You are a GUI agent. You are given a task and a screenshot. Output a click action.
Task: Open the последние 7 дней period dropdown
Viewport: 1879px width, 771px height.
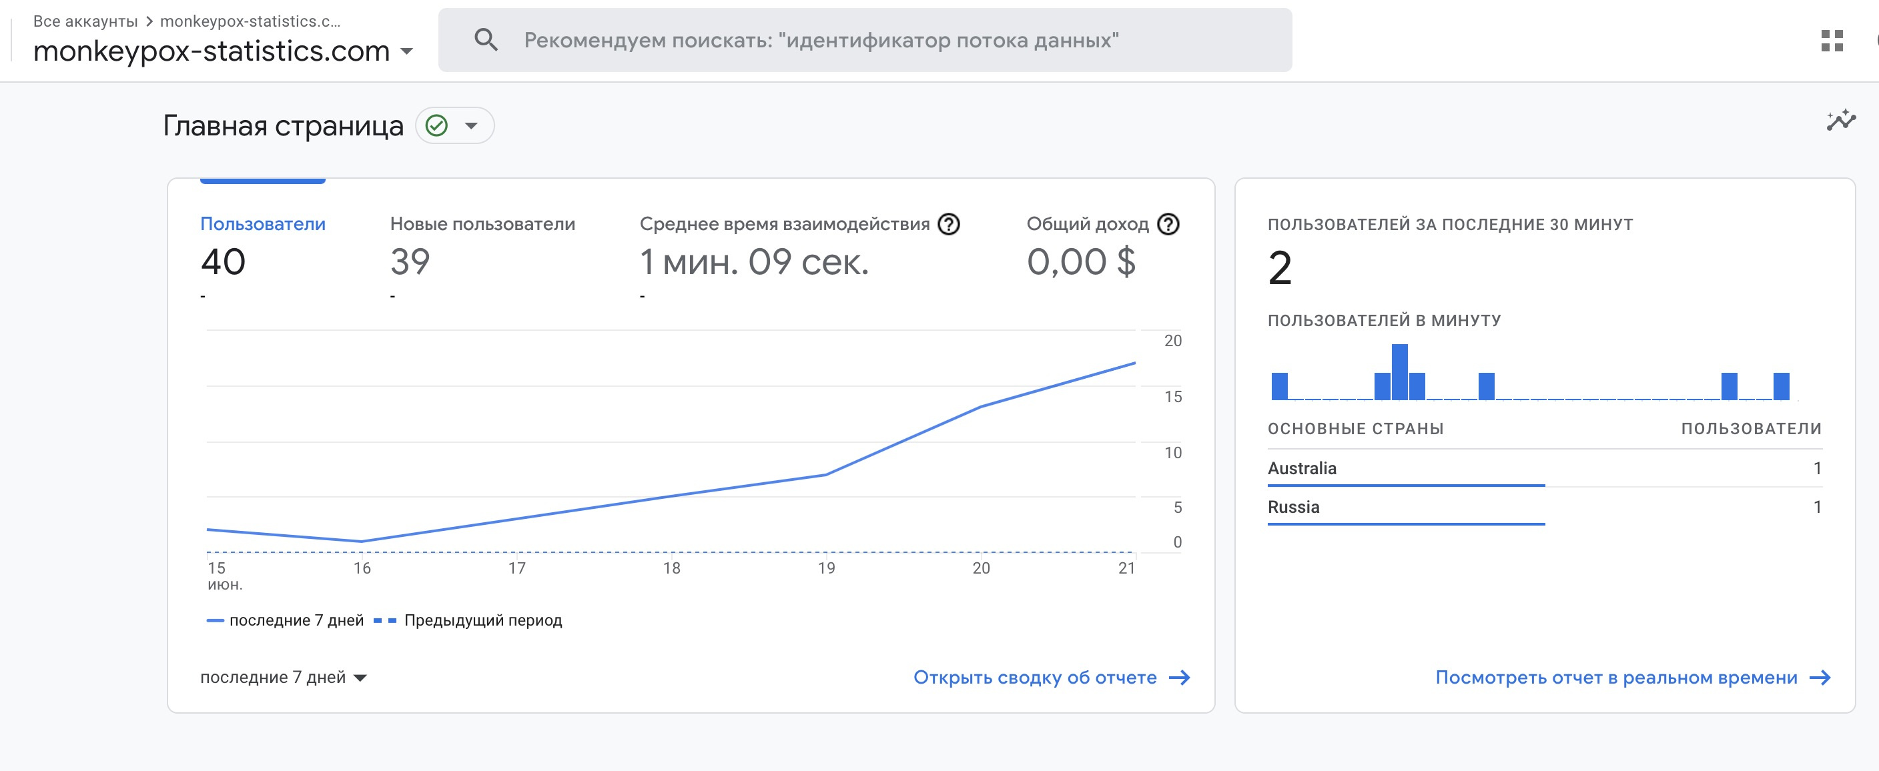pos(283,678)
